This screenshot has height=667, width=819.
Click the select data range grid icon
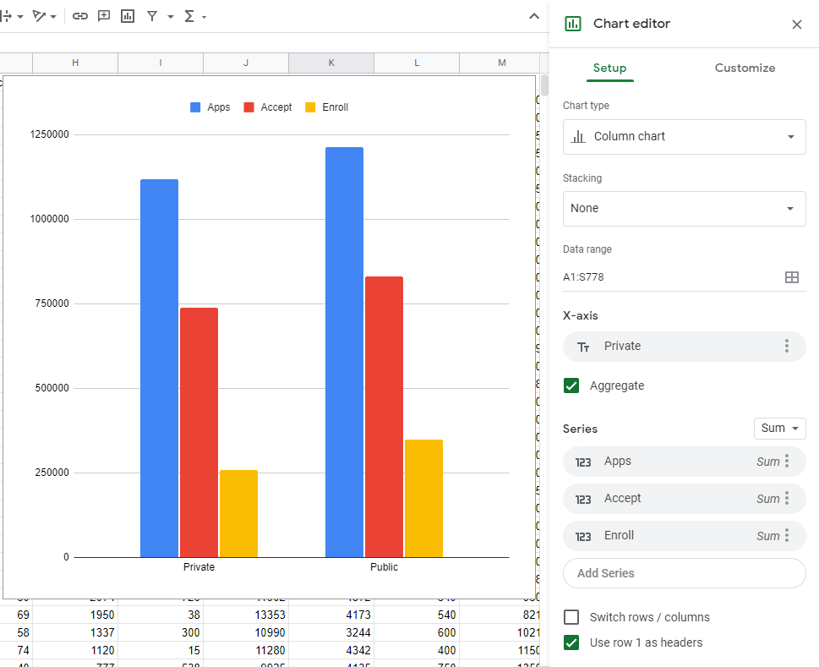click(x=791, y=277)
